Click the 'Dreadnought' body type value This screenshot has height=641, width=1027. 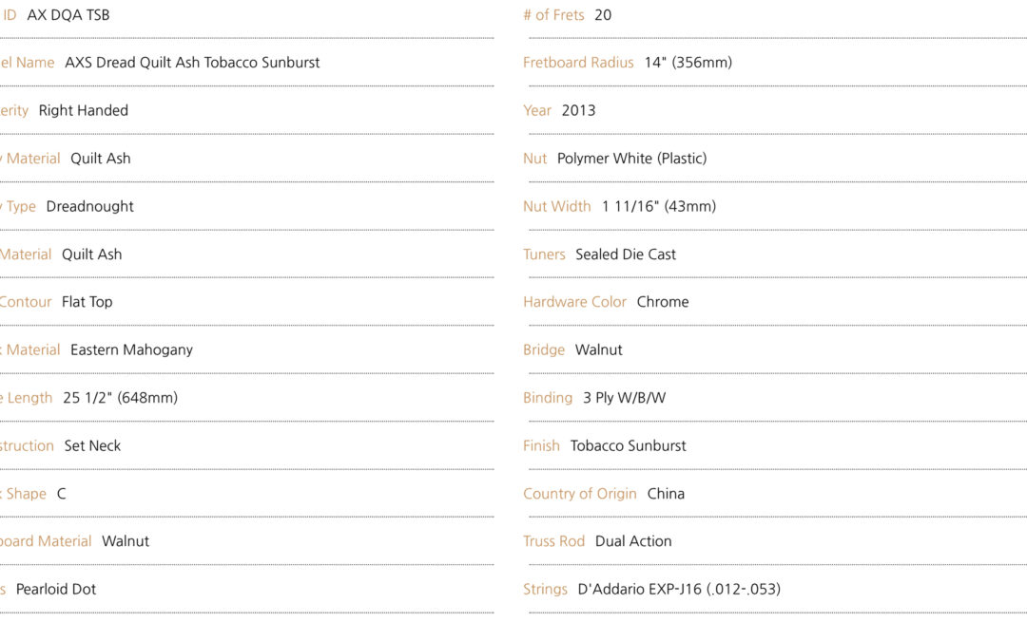click(x=89, y=207)
